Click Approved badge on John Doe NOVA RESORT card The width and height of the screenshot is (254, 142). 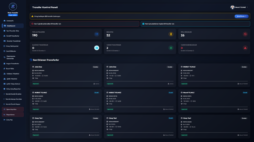110,84
